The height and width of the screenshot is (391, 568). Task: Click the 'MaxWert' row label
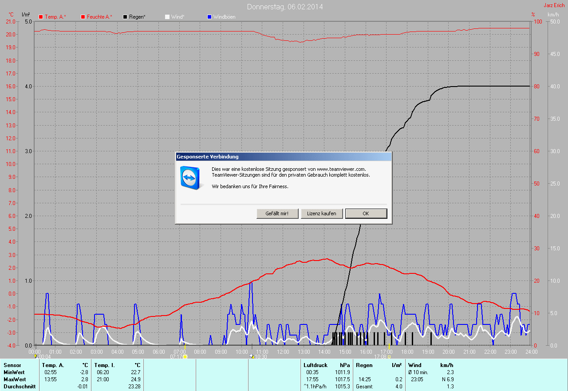(x=15, y=379)
